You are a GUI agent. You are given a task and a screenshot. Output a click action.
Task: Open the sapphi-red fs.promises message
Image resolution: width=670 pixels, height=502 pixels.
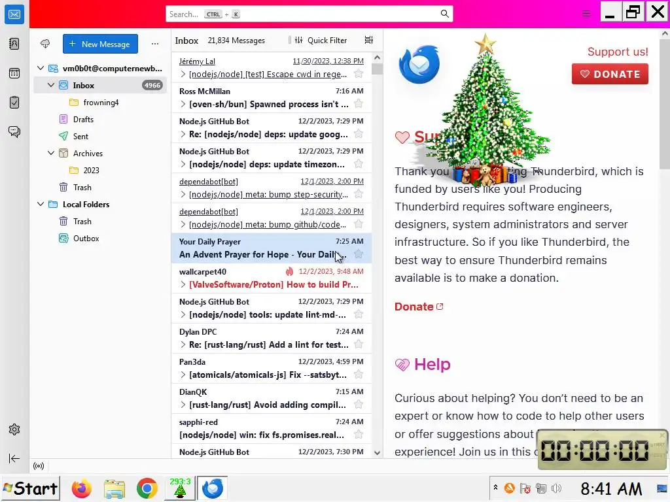tap(272, 429)
